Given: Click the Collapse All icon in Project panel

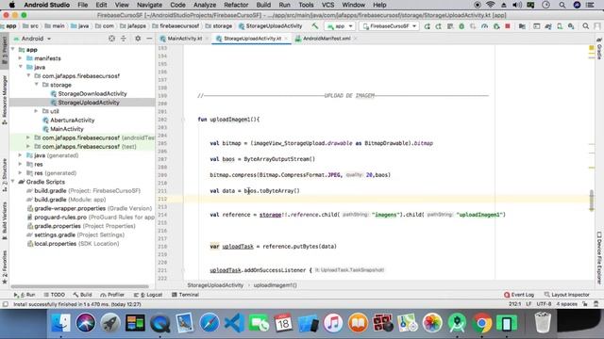Looking at the screenshot, I should [124, 39].
